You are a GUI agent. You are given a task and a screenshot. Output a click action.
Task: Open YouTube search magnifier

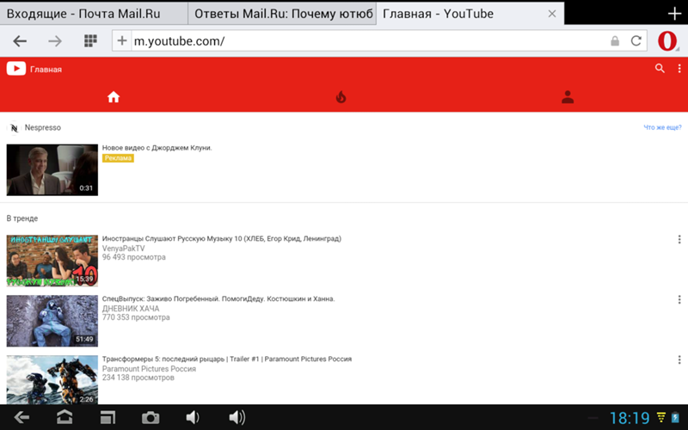tap(660, 69)
